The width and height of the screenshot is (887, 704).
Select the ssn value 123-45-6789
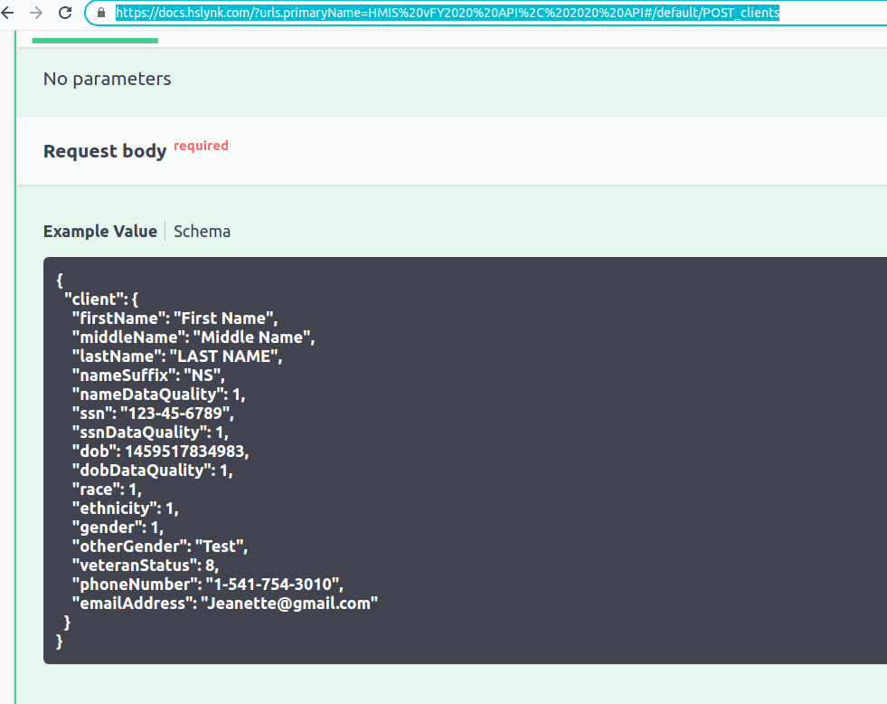coord(176,413)
